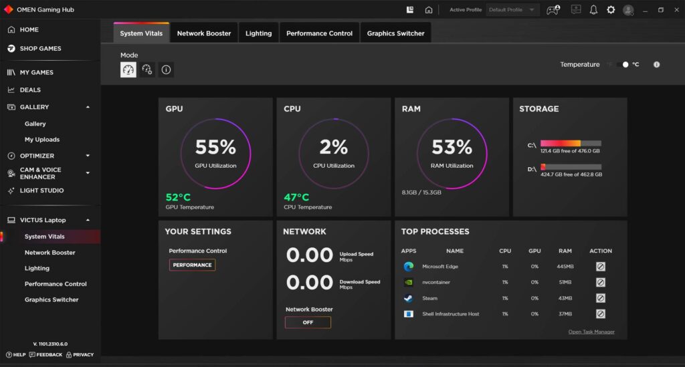This screenshot has width=685, height=367.
Task: Click the title bar panel layout icon
Action: coord(410,9)
